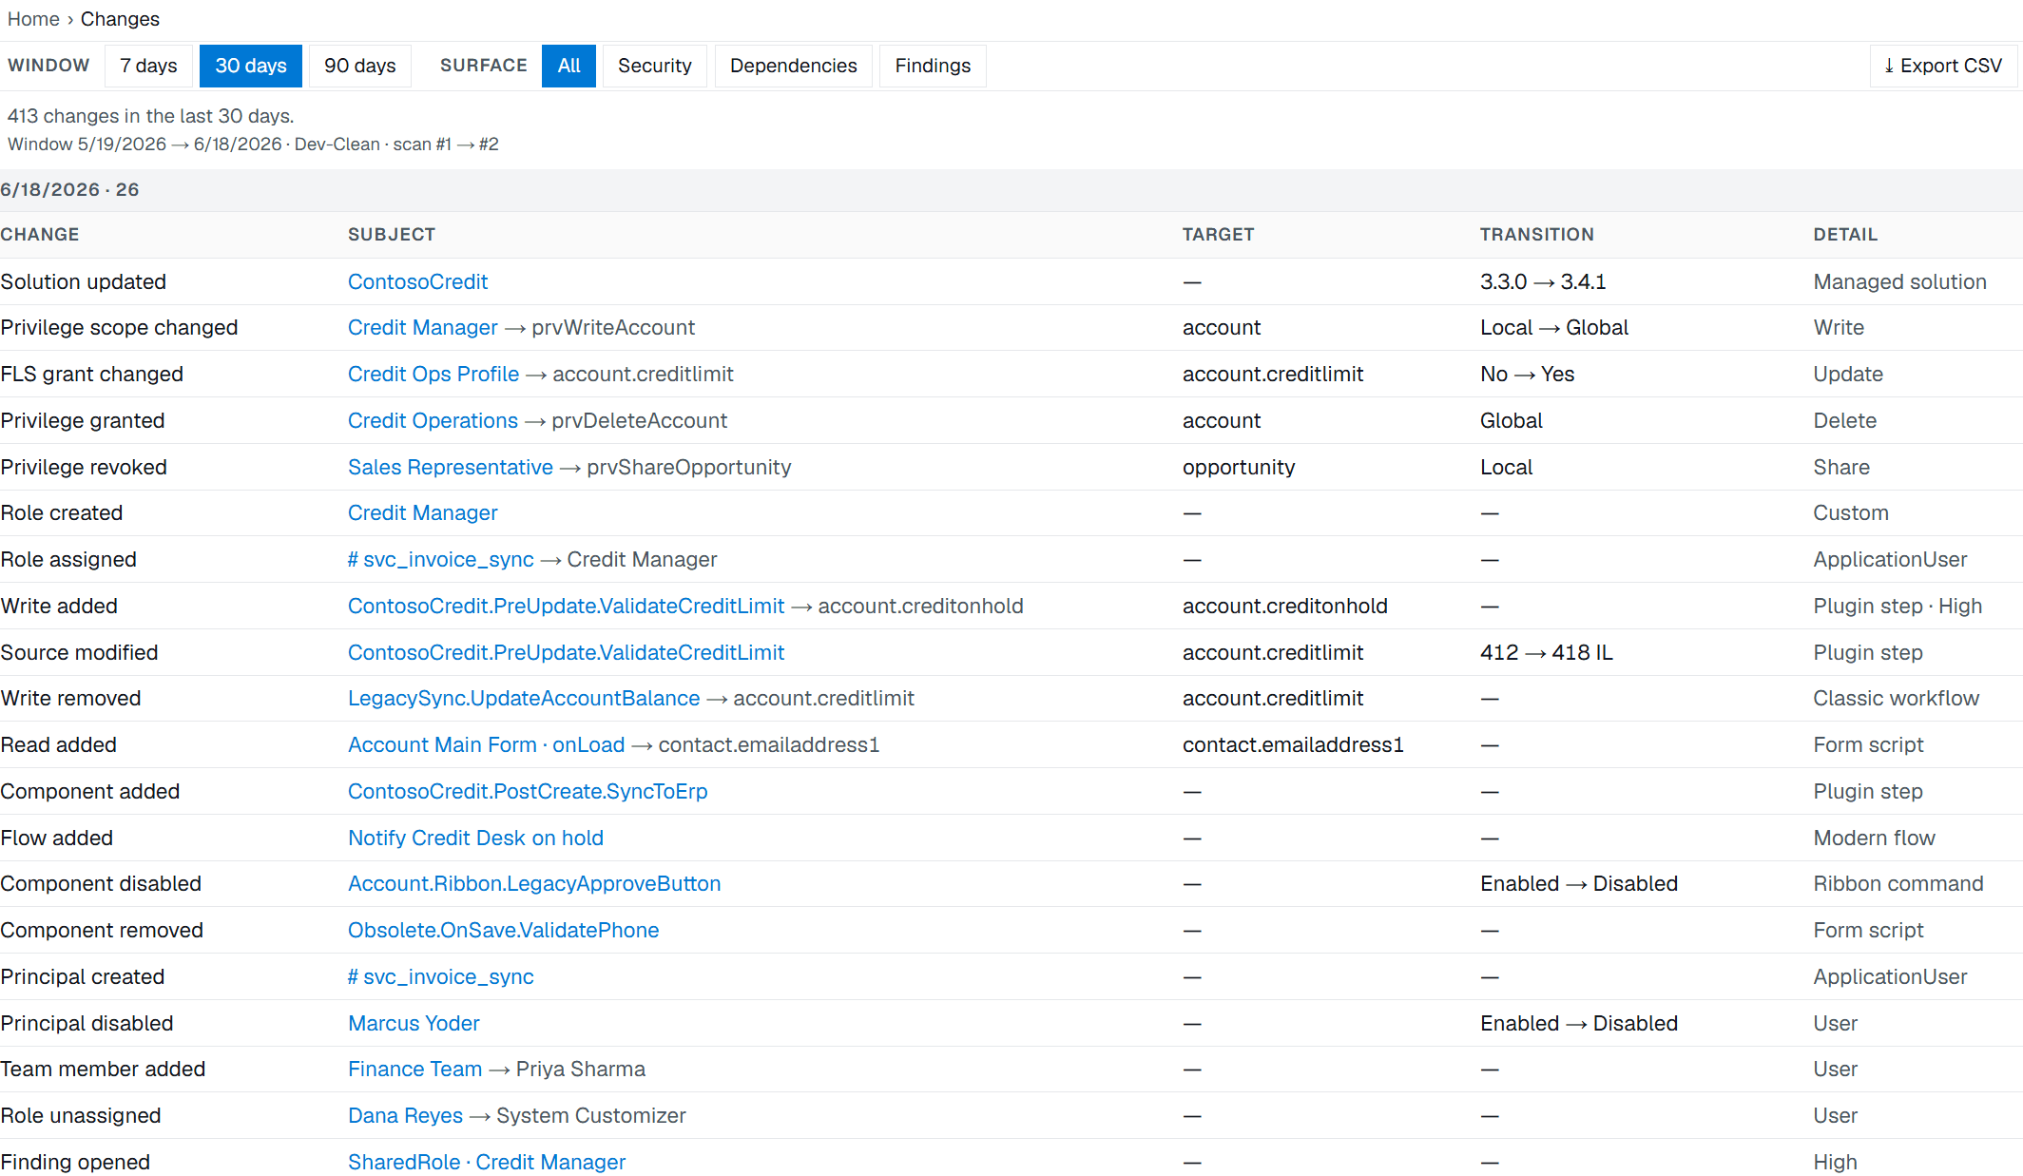Click the Finding opened change cell
This screenshot has height=1176, width=2023.
75,1162
